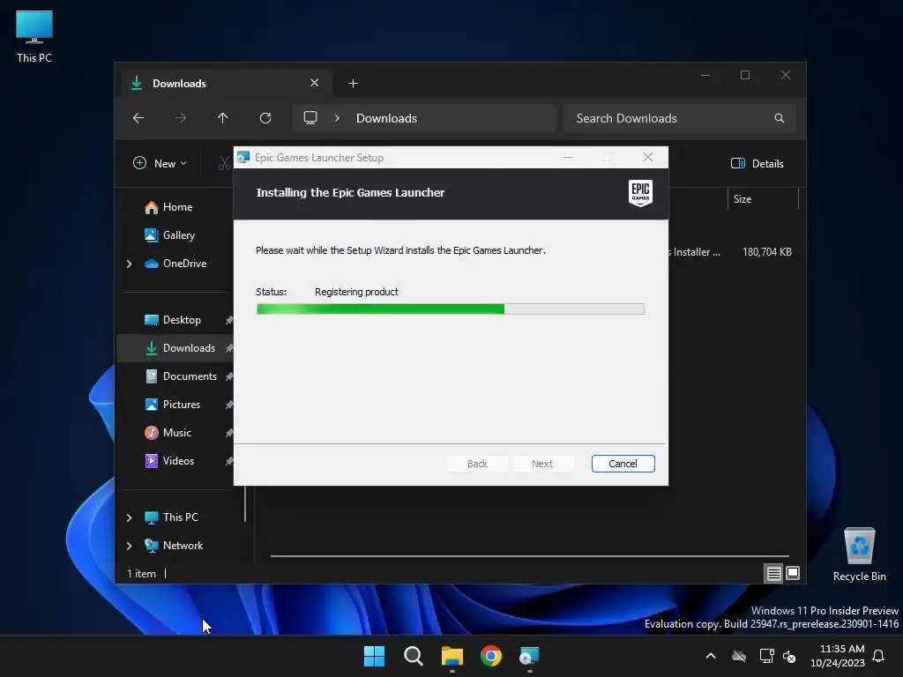Open taskbar Search
Viewport: 903px width, 677px height.
click(413, 656)
